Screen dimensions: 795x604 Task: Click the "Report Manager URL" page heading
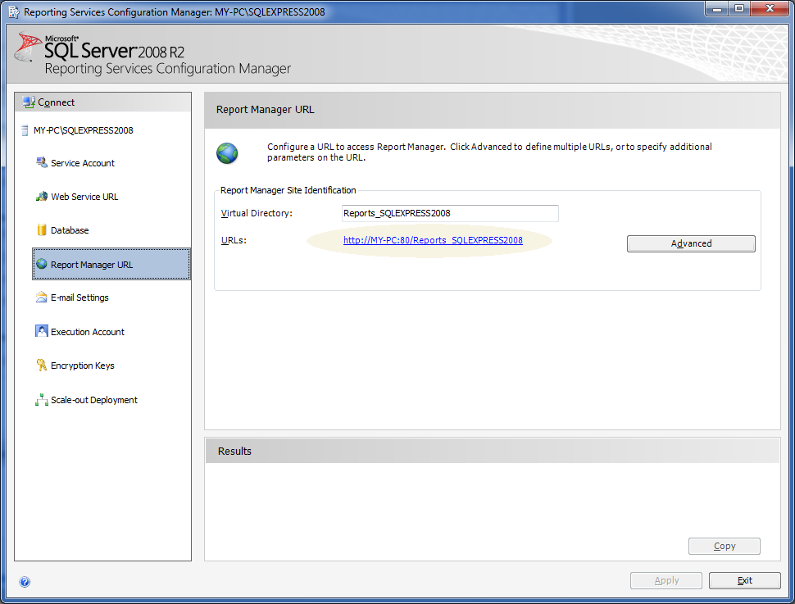click(266, 110)
